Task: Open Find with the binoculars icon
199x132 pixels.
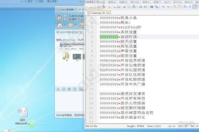Action: coord(151,7)
